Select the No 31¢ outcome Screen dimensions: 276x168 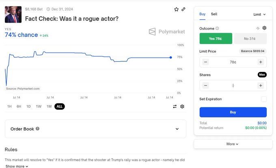(250, 38)
